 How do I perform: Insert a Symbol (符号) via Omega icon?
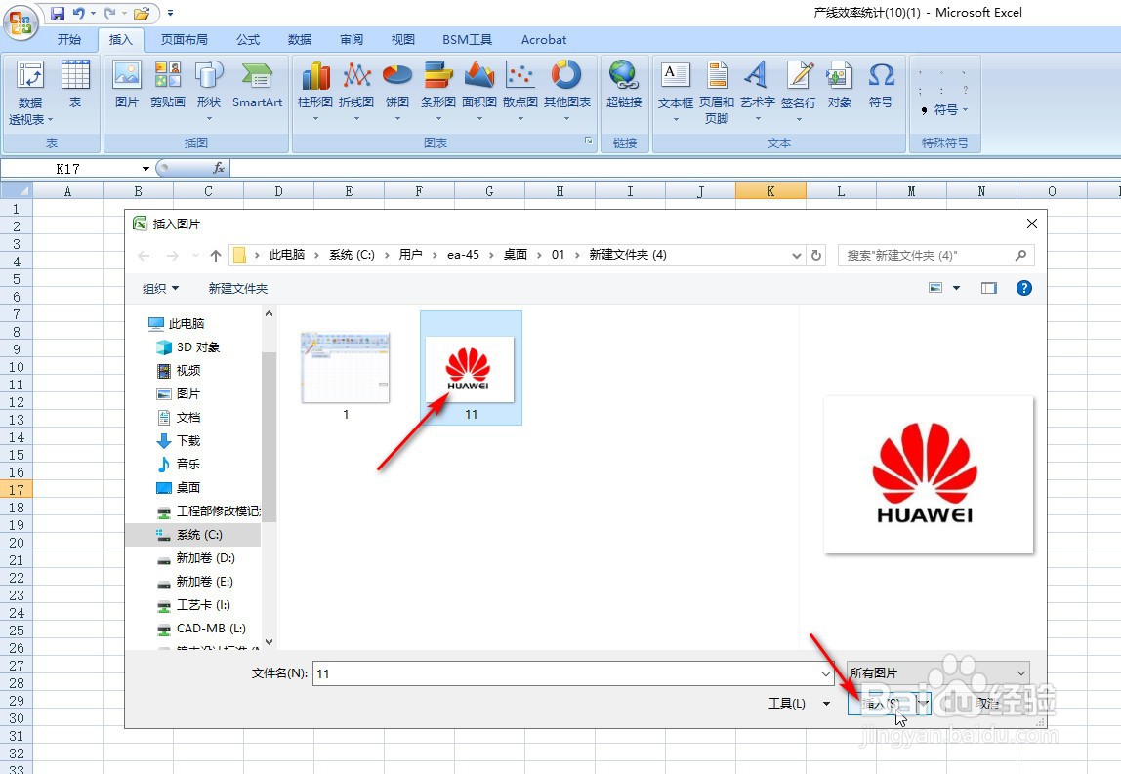point(881,84)
